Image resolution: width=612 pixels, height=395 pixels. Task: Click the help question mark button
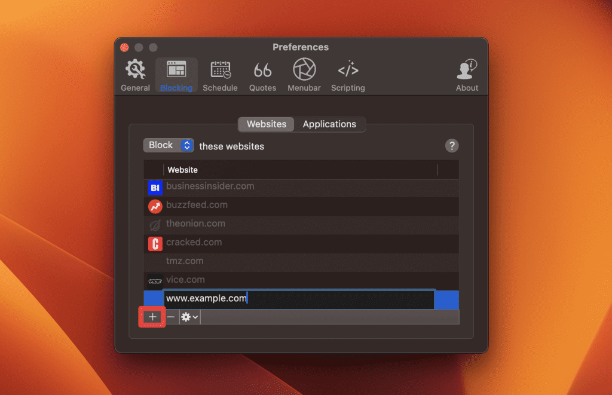(x=452, y=146)
